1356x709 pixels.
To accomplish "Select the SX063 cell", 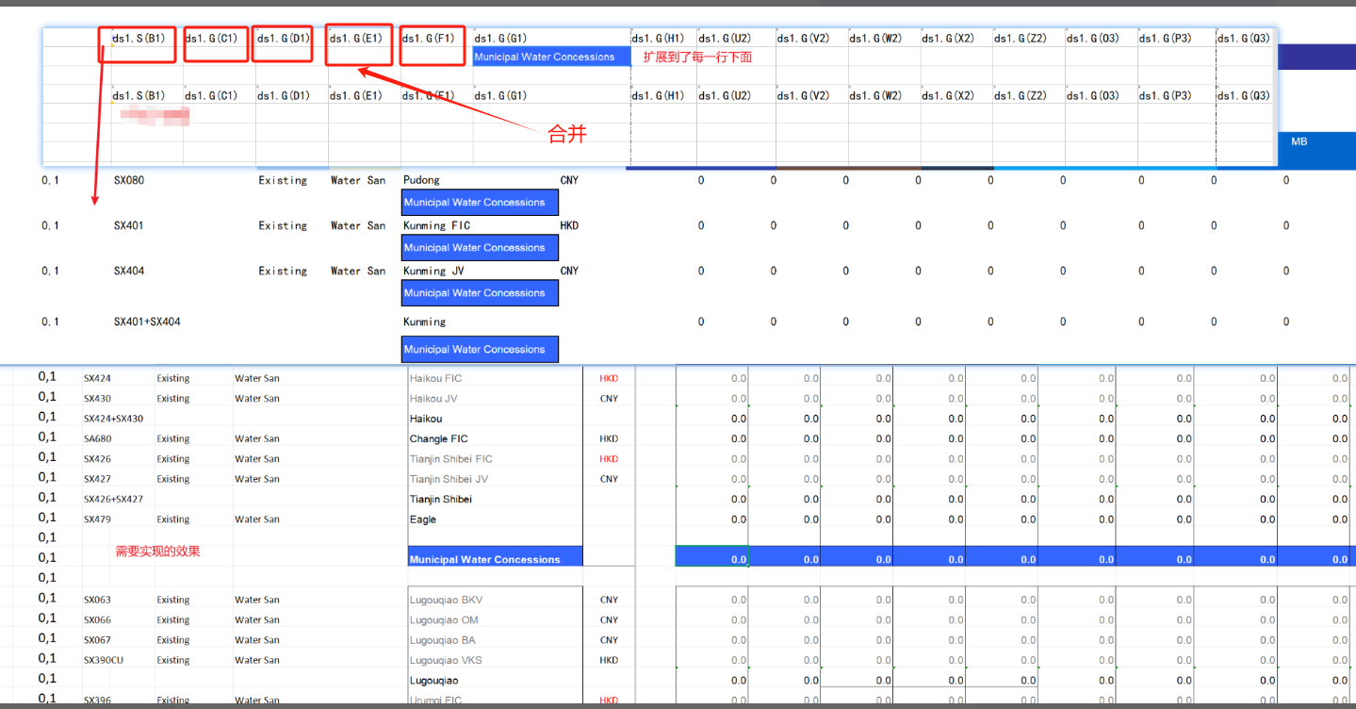I will pos(97,600).
